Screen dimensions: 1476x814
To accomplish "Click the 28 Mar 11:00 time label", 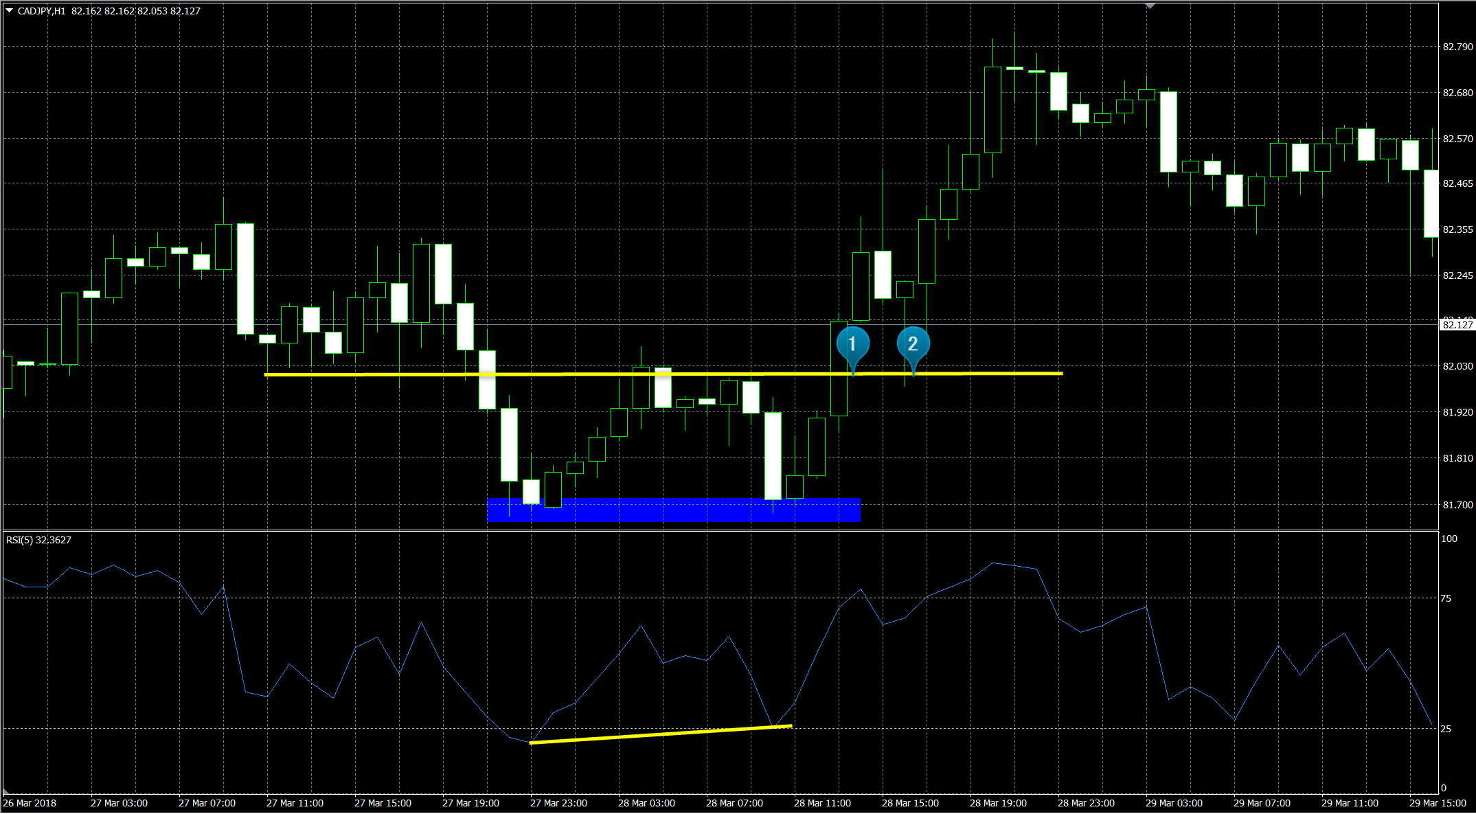I will point(822,803).
